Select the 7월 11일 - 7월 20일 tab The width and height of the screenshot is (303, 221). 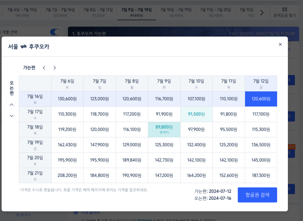pyautogui.click(x=215, y=12)
